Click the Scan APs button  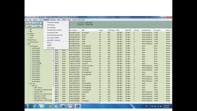click(30, 23)
